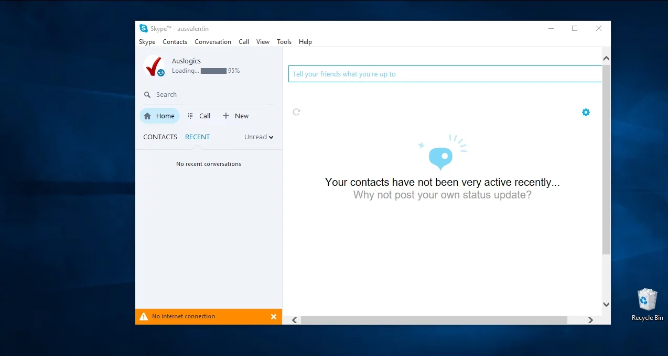Click the warning triangle icon
The image size is (668, 356).
(144, 316)
